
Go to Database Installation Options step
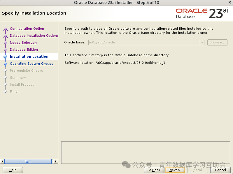34,36
